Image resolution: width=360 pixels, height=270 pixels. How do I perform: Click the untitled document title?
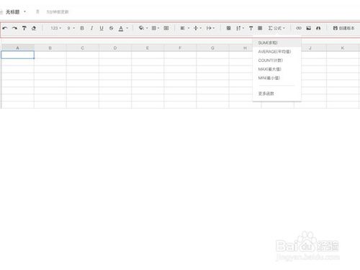tap(12, 12)
